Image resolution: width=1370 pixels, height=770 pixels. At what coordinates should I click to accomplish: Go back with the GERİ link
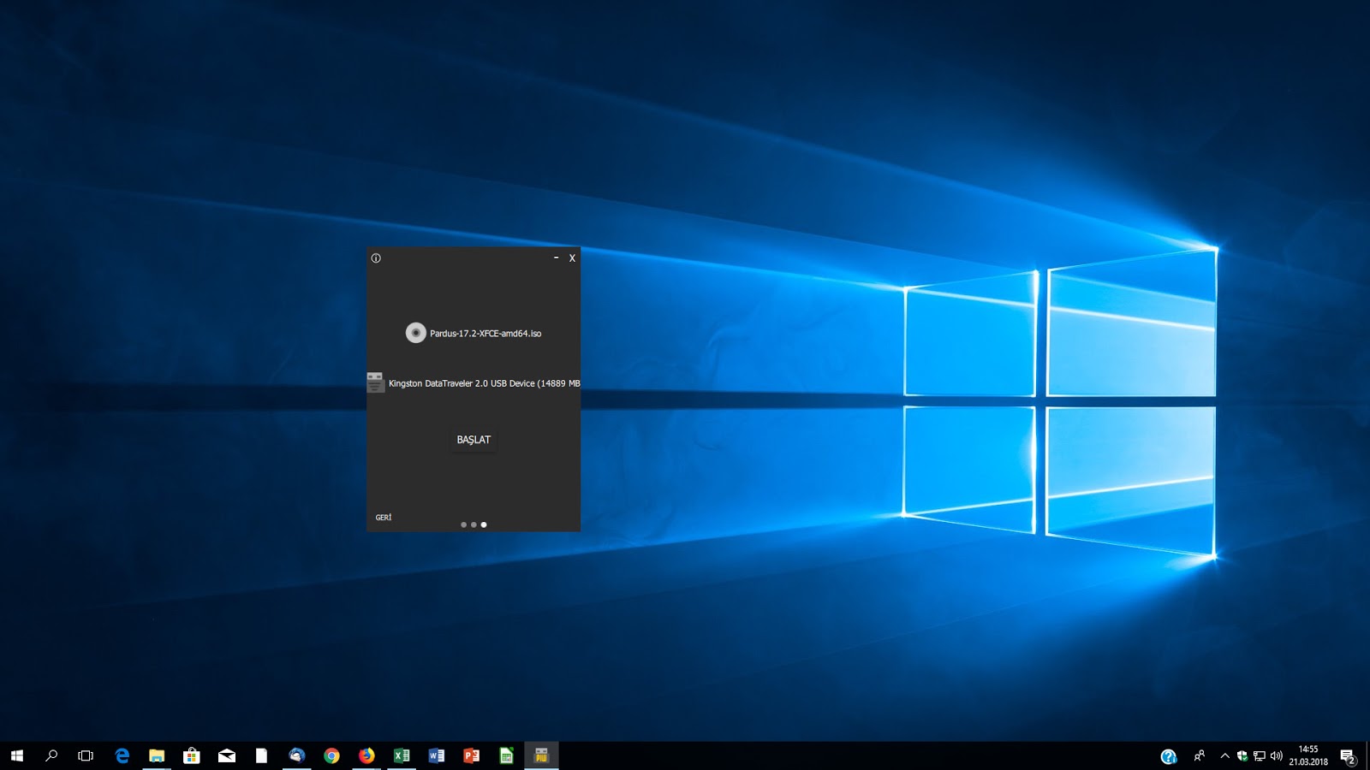pos(384,518)
